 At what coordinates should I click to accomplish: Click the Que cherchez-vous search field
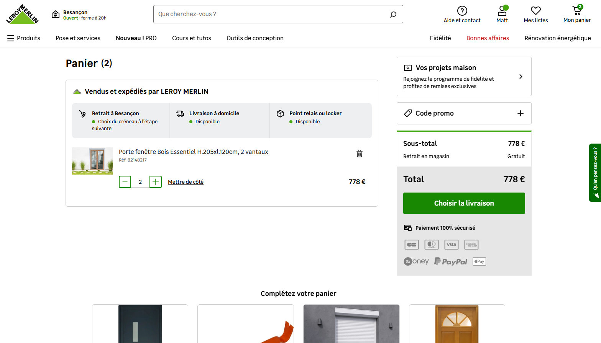click(x=268, y=14)
